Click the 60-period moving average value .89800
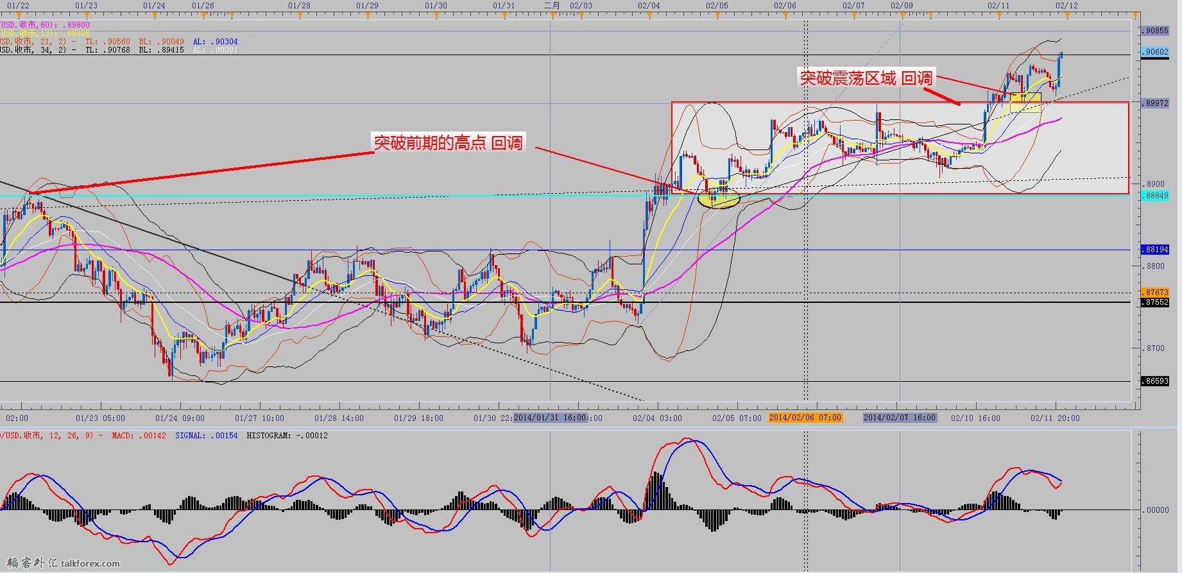 coord(77,25)
